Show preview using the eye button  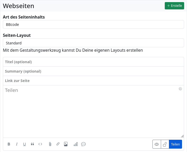pos(157,144)
